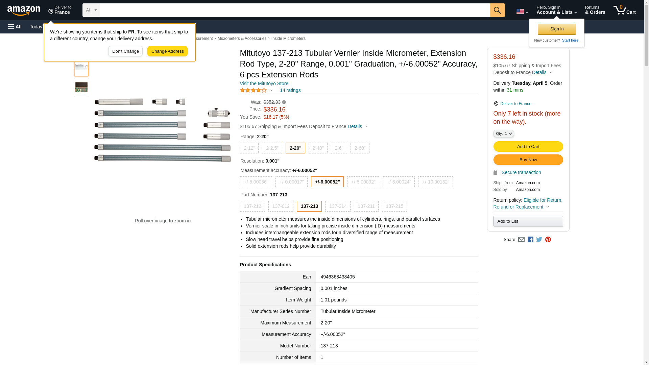Open the All hamburger menu
Image resolution: width=649 pixels, height=365 pixels.
coord(15,27)
